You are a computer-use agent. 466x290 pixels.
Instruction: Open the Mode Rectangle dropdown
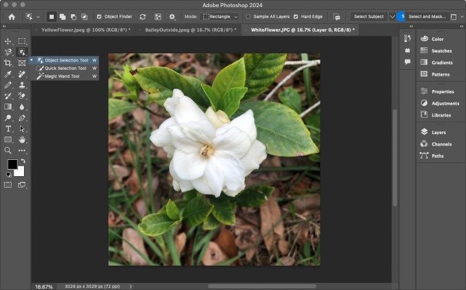coord(220,16)
